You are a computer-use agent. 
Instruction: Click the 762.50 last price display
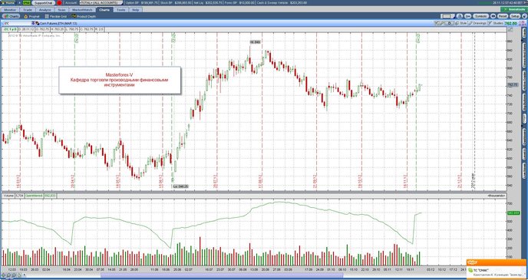click(511, 24)
